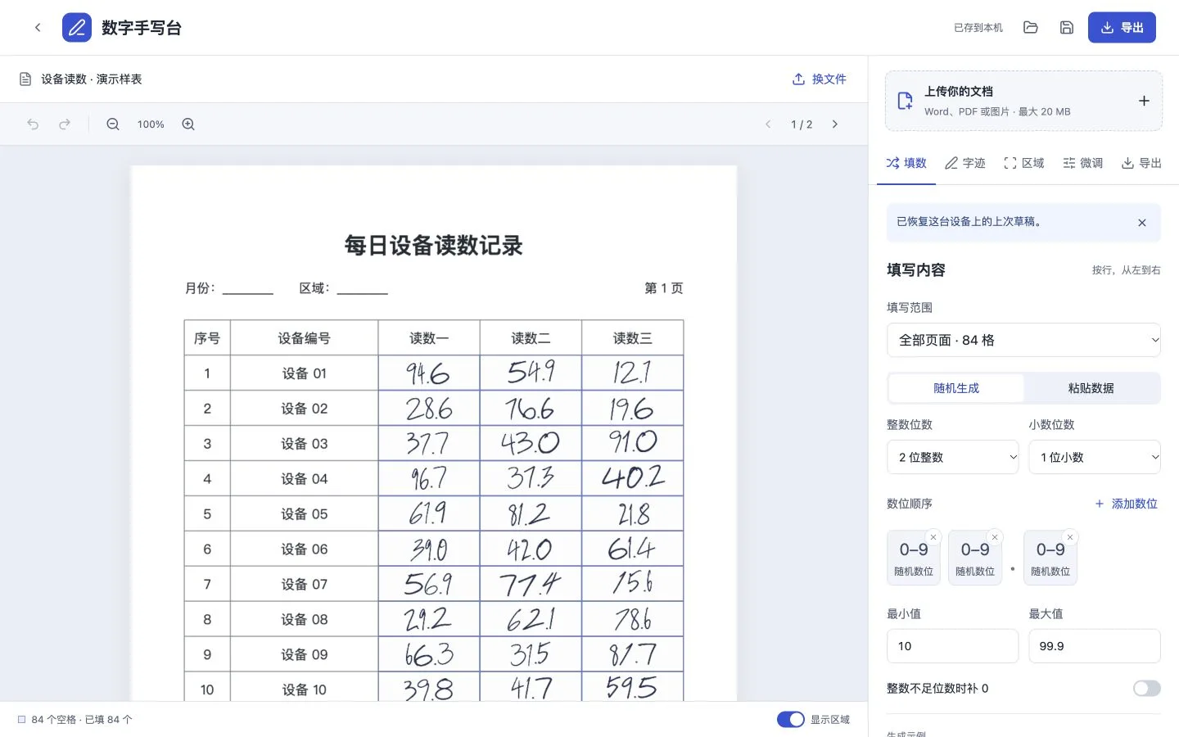Select the 粘贴数据 mode

click(x=1091, y=388)
